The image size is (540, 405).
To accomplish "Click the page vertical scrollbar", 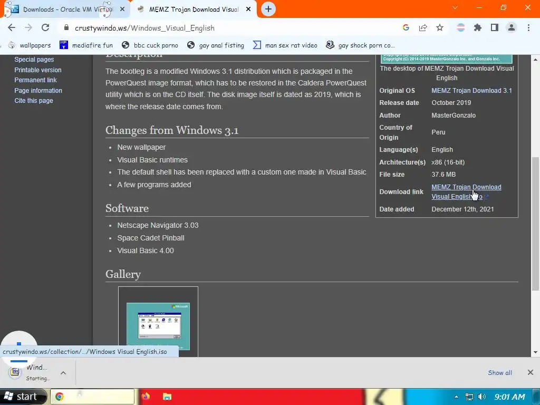I will 536,223.
